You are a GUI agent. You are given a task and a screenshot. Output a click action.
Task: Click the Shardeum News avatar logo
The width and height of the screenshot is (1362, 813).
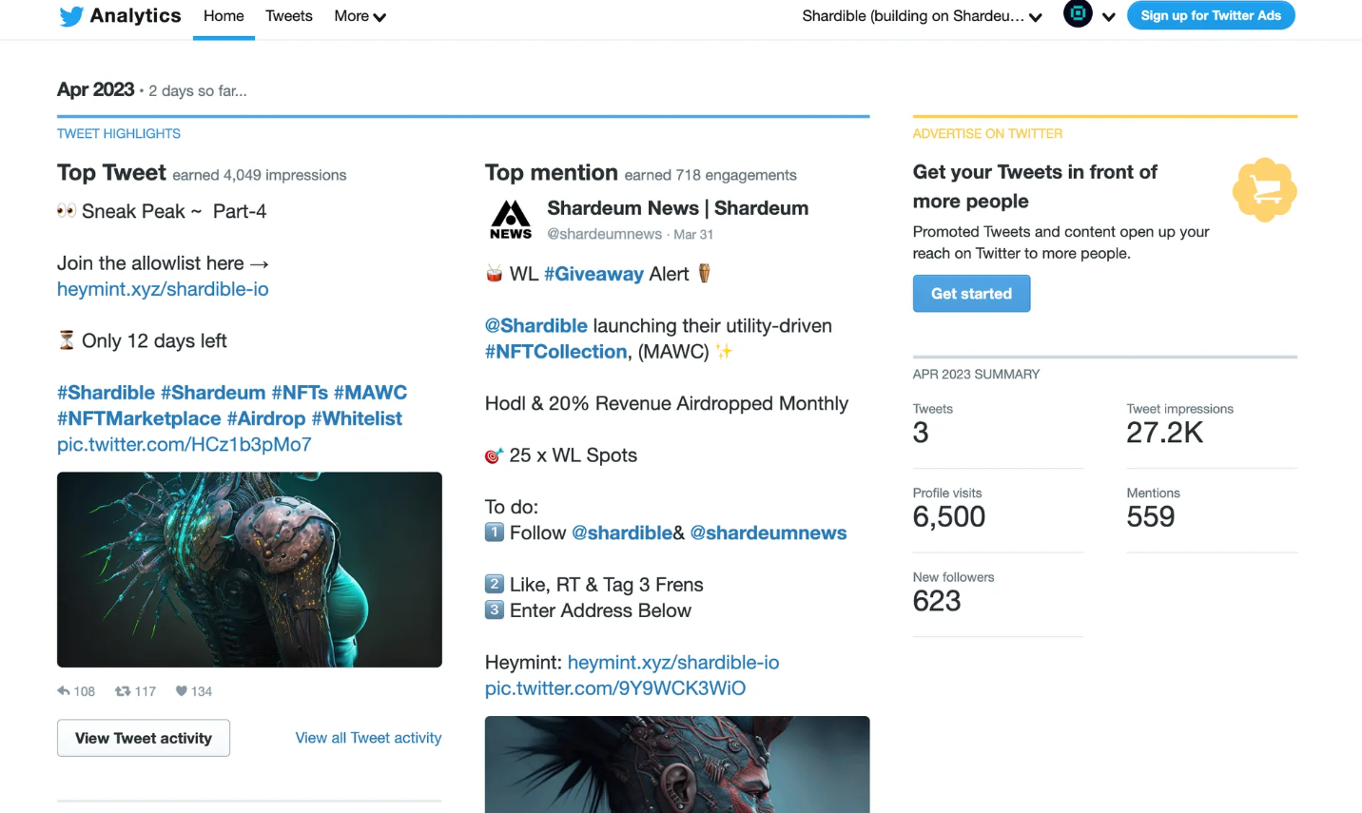click(511, 220)
